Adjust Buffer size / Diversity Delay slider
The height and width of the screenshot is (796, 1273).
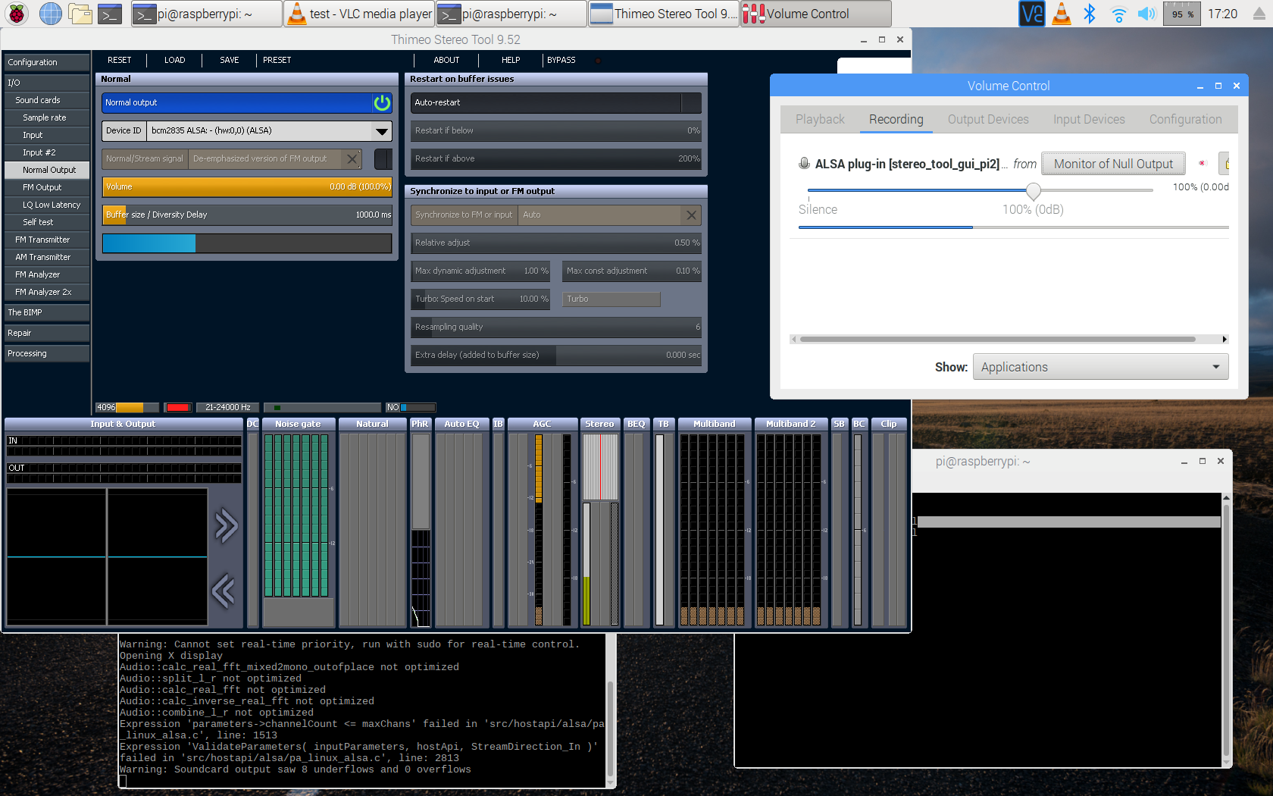247,215
